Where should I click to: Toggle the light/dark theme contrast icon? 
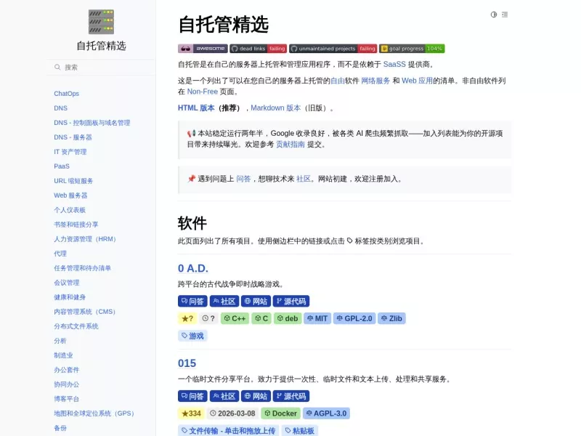coord(494,15)
